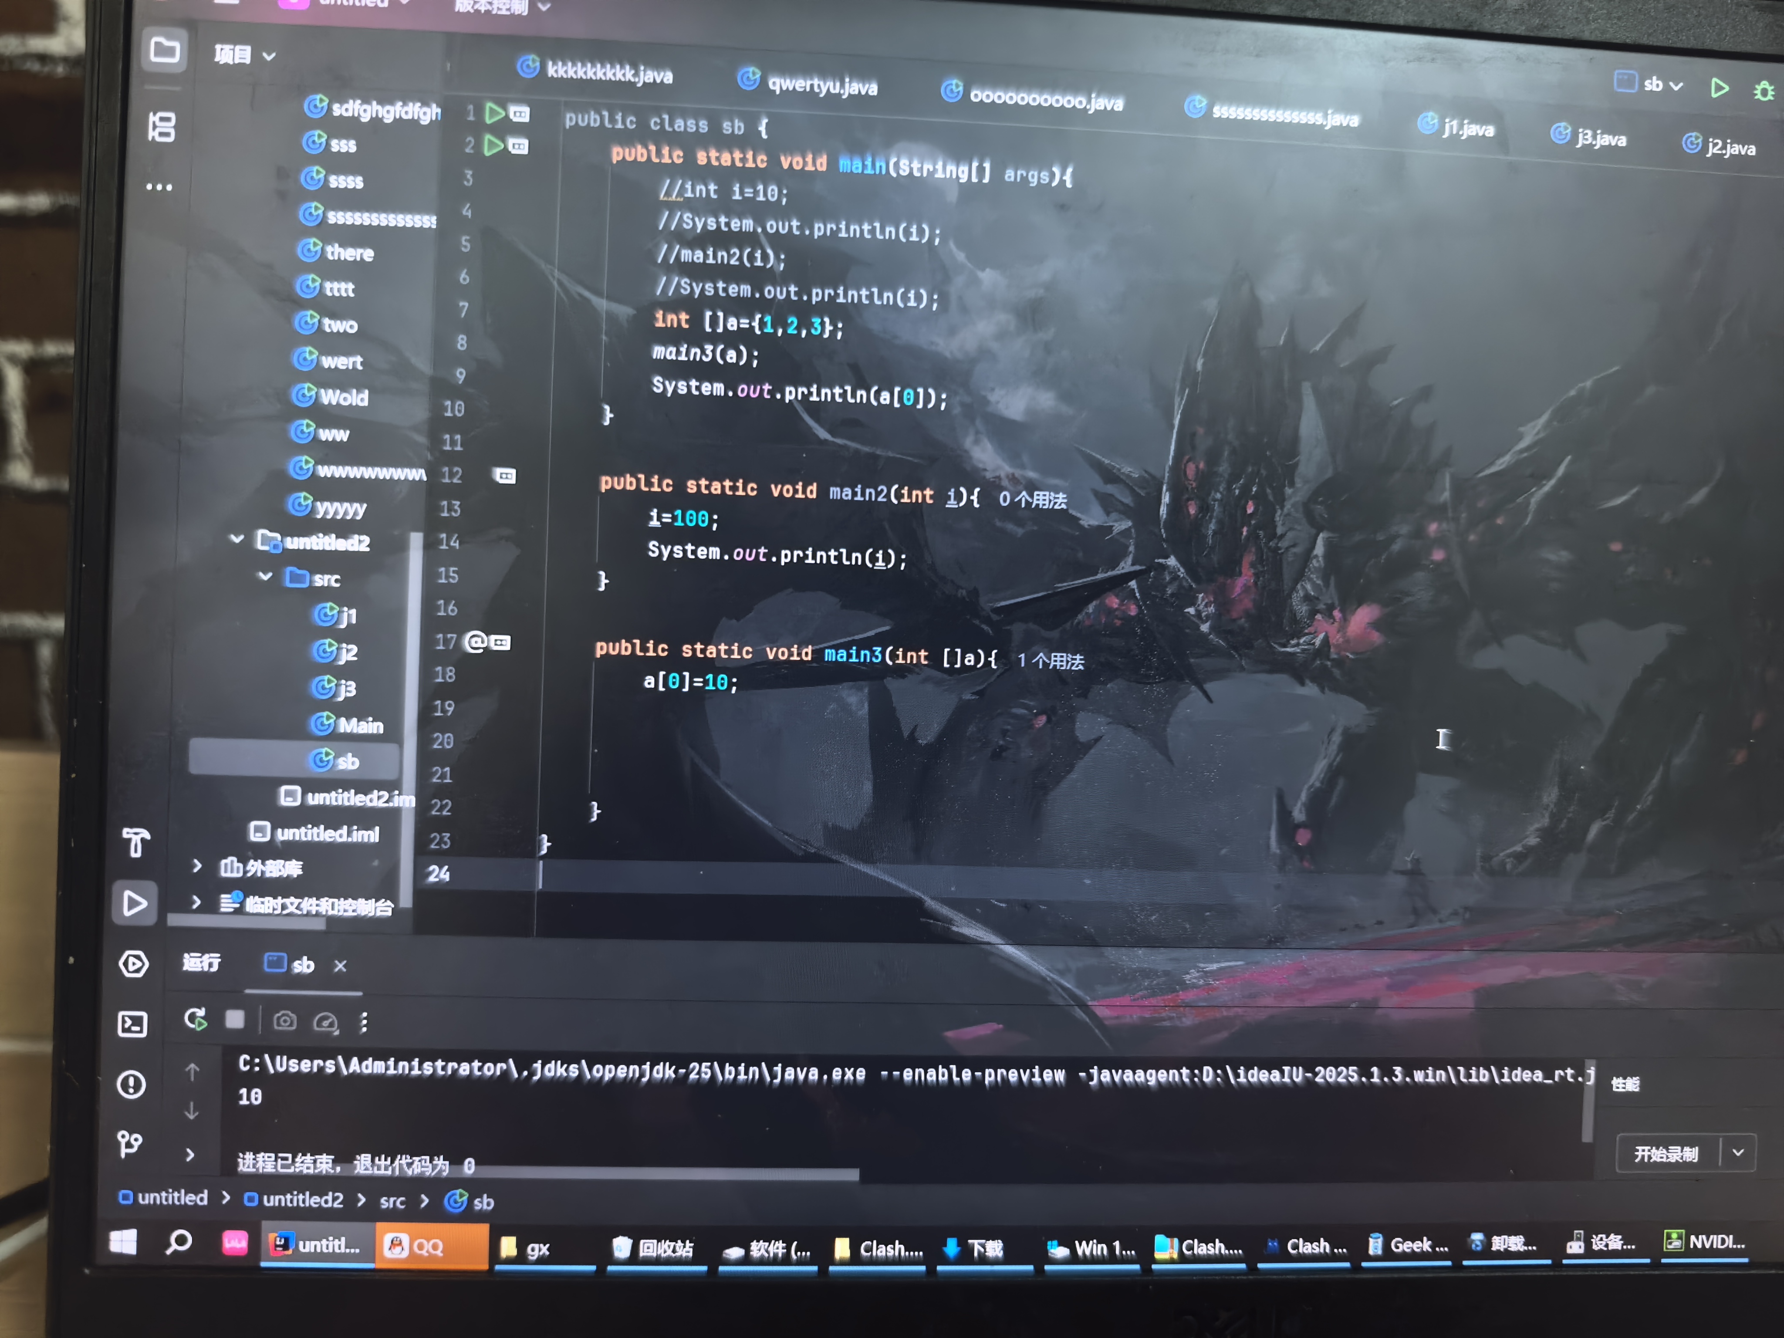
Task: Click the Stop process square icon
Action: (x=235, y=1020)
